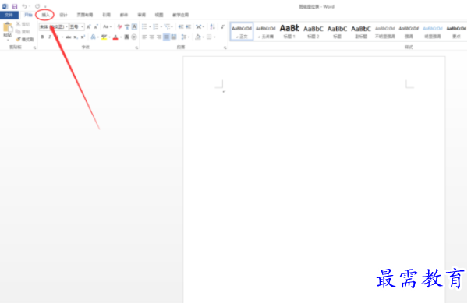The width and height of the screenshot is (471, 303).
Task: Apply Character Border with the boxed A icon
Action: (134, 27)
